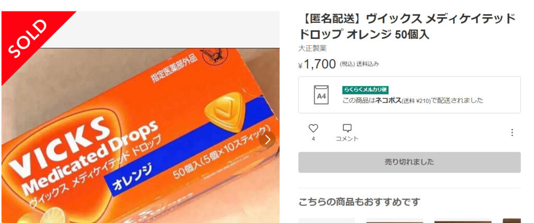Open the 大正製薬 brand link
The width and height of the screenshot is (534, 223).
(x=312, y=48)
